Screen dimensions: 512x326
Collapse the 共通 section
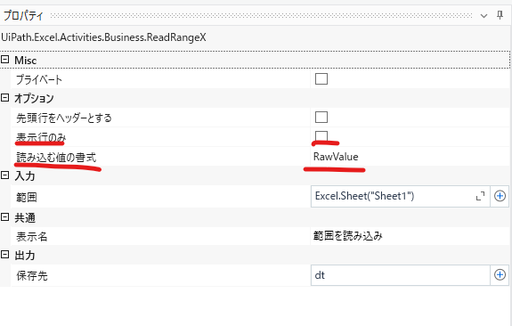[5, 217]
